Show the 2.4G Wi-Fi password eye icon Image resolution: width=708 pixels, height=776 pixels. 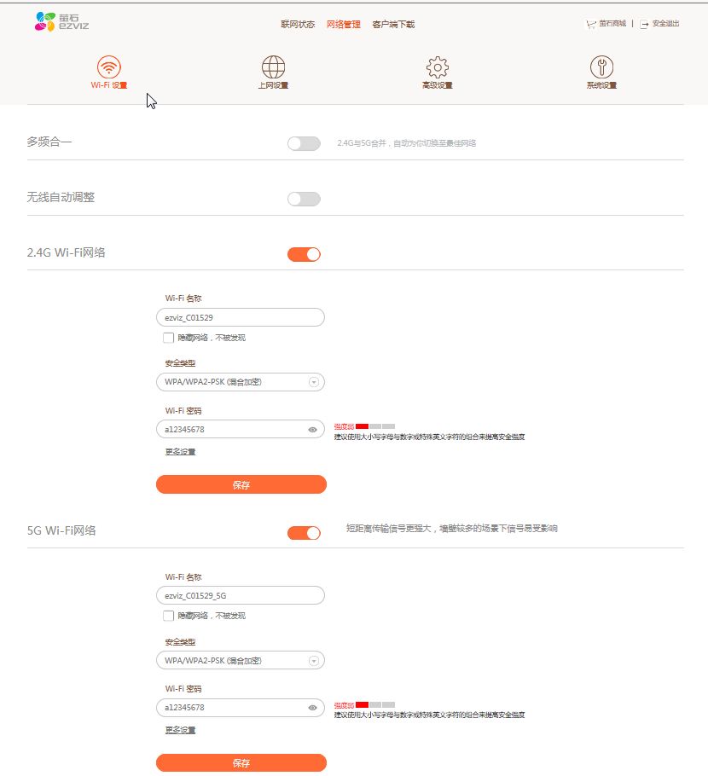(313, 430)
